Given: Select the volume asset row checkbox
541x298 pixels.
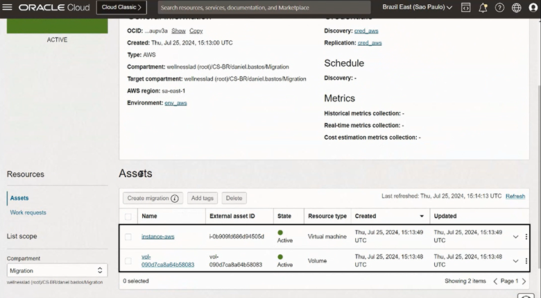Looking at the screenshot, I should (x=128, y=261).
